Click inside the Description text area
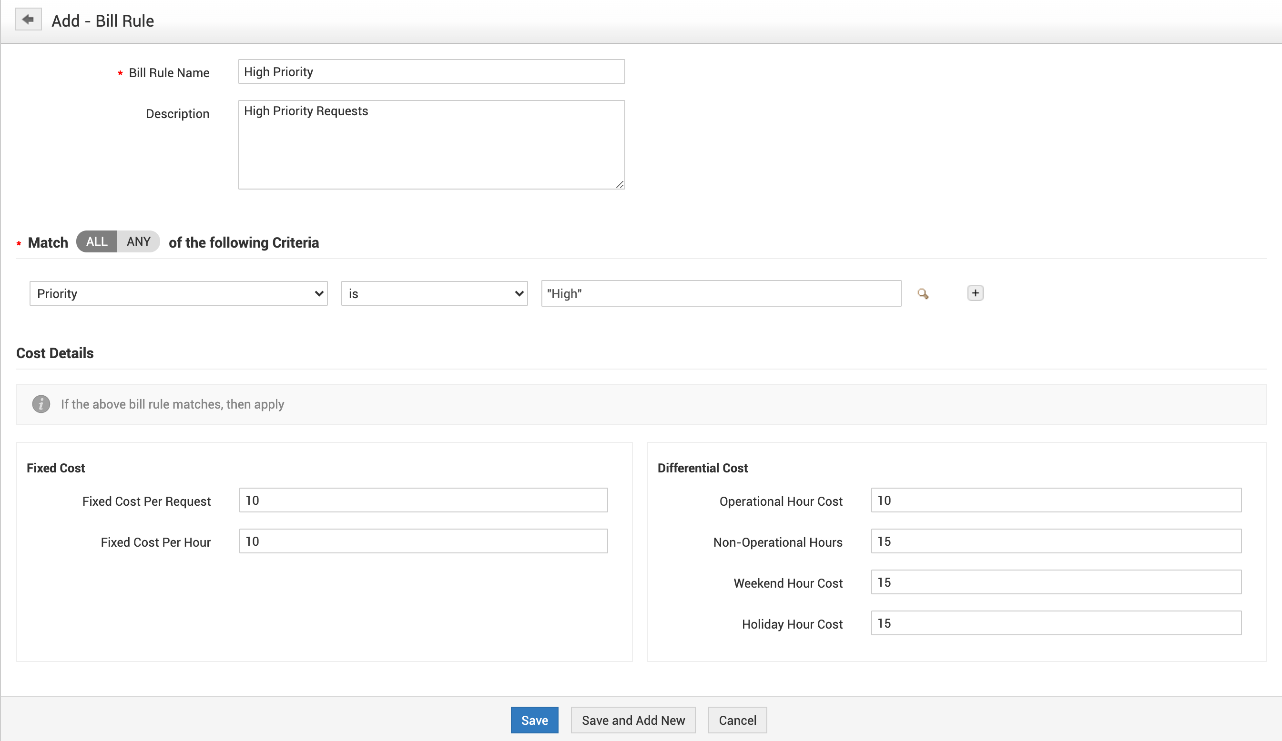Viewport: 1282px width, 741px height. (431, 145)
